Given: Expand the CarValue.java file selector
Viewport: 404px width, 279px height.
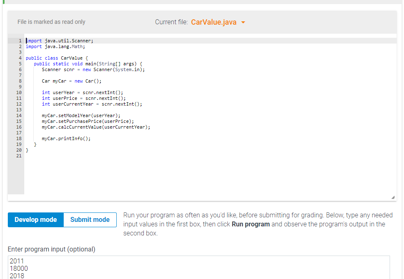Looking at the screenshot, I should point(243,22).
